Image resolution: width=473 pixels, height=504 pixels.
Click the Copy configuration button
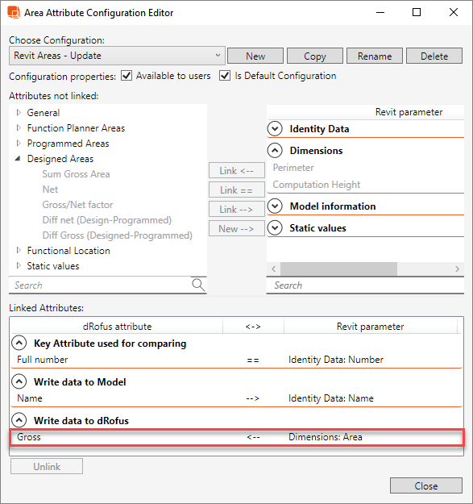315,56
